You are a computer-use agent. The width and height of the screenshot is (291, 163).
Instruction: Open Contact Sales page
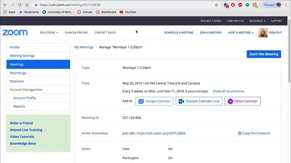(x=105, y=33)
